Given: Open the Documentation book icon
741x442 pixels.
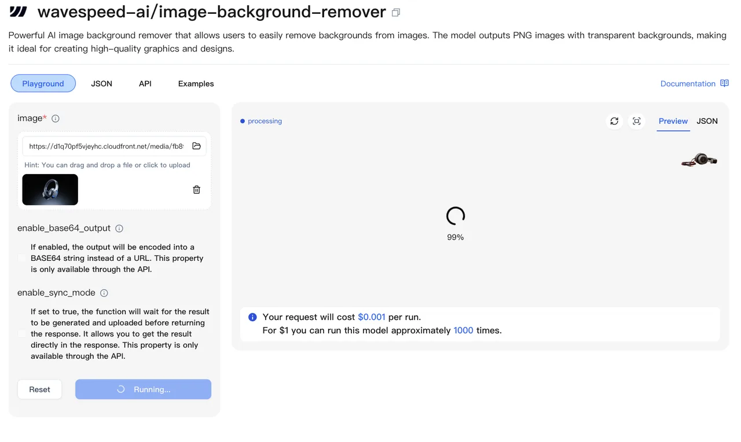Looking at the screenshot, I should click(724, 83).
